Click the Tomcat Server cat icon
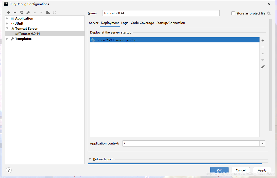The width and height of the screenshot is (277, 178). tap(12, 29)
